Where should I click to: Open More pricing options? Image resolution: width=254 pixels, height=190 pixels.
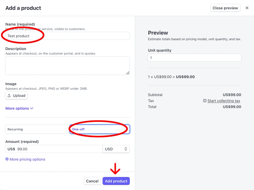coord(27,159)
